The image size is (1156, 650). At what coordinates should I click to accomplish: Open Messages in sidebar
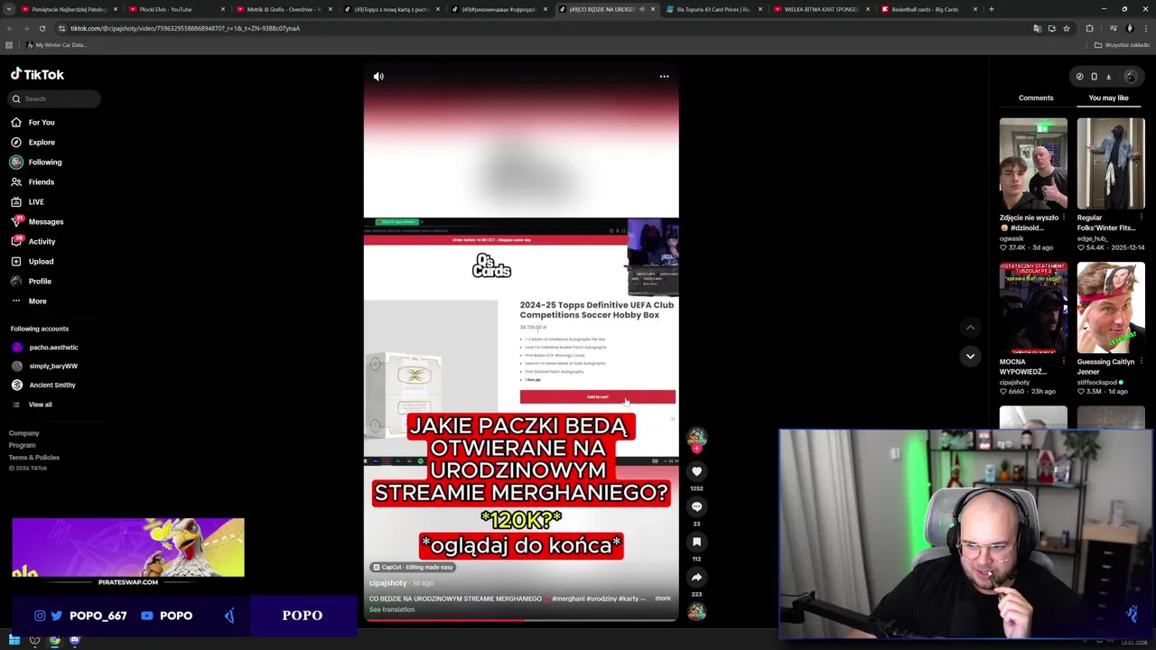click(37, 221)
